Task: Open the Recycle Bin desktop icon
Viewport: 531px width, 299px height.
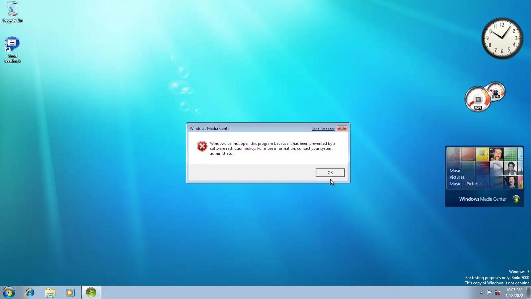Action: tap(13, 12)
